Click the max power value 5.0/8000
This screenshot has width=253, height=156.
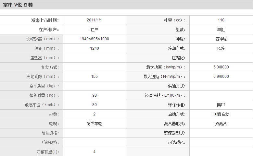221,67
